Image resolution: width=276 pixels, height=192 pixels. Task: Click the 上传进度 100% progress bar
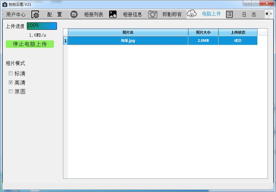42,26
